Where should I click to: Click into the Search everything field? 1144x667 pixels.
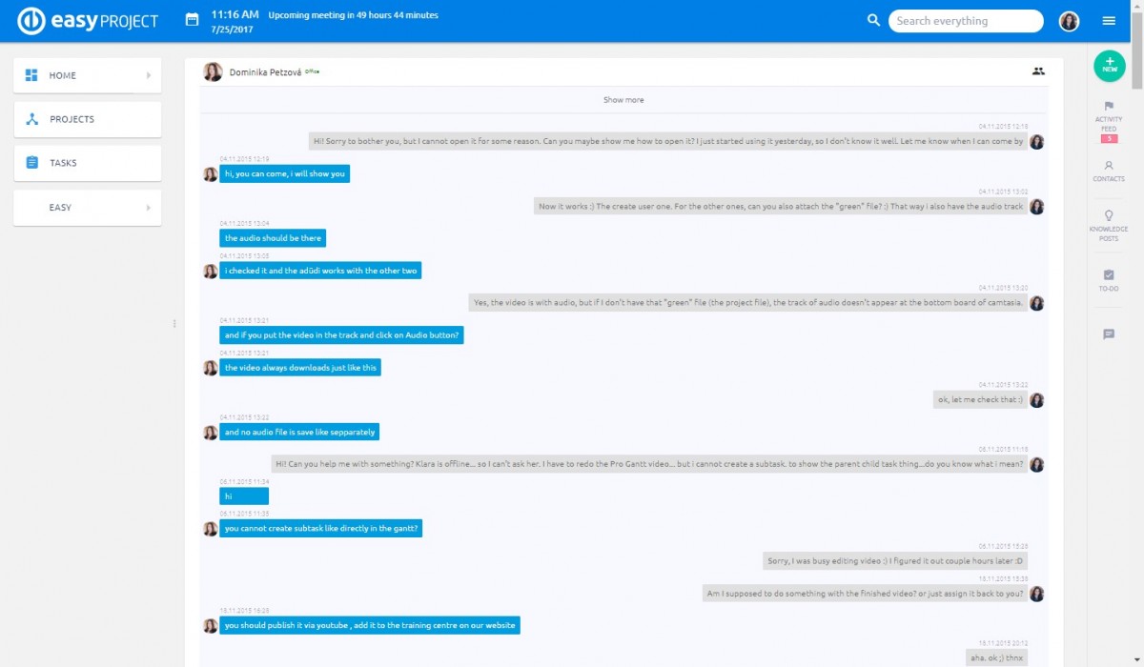coord(965,21)
